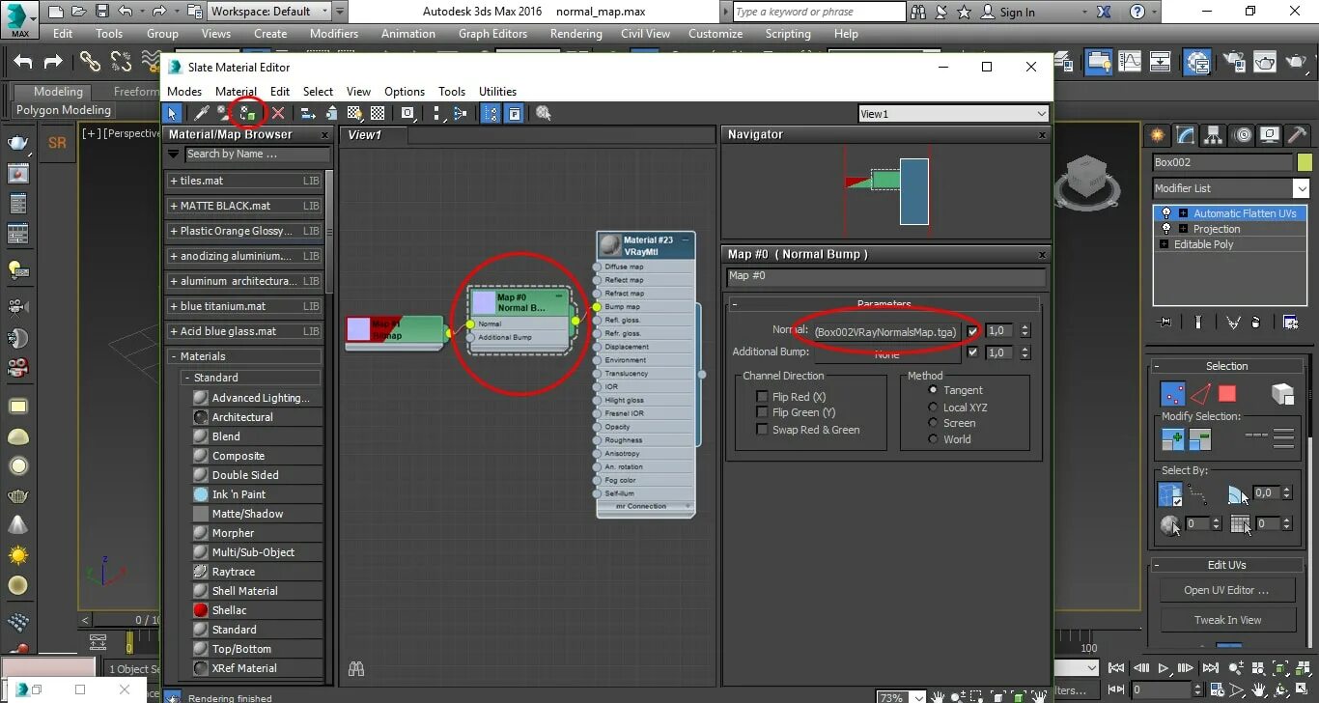Open the Modes menu in Slate editor
The height and width of the screenshot is (703, 1319).
click(184, 92)
